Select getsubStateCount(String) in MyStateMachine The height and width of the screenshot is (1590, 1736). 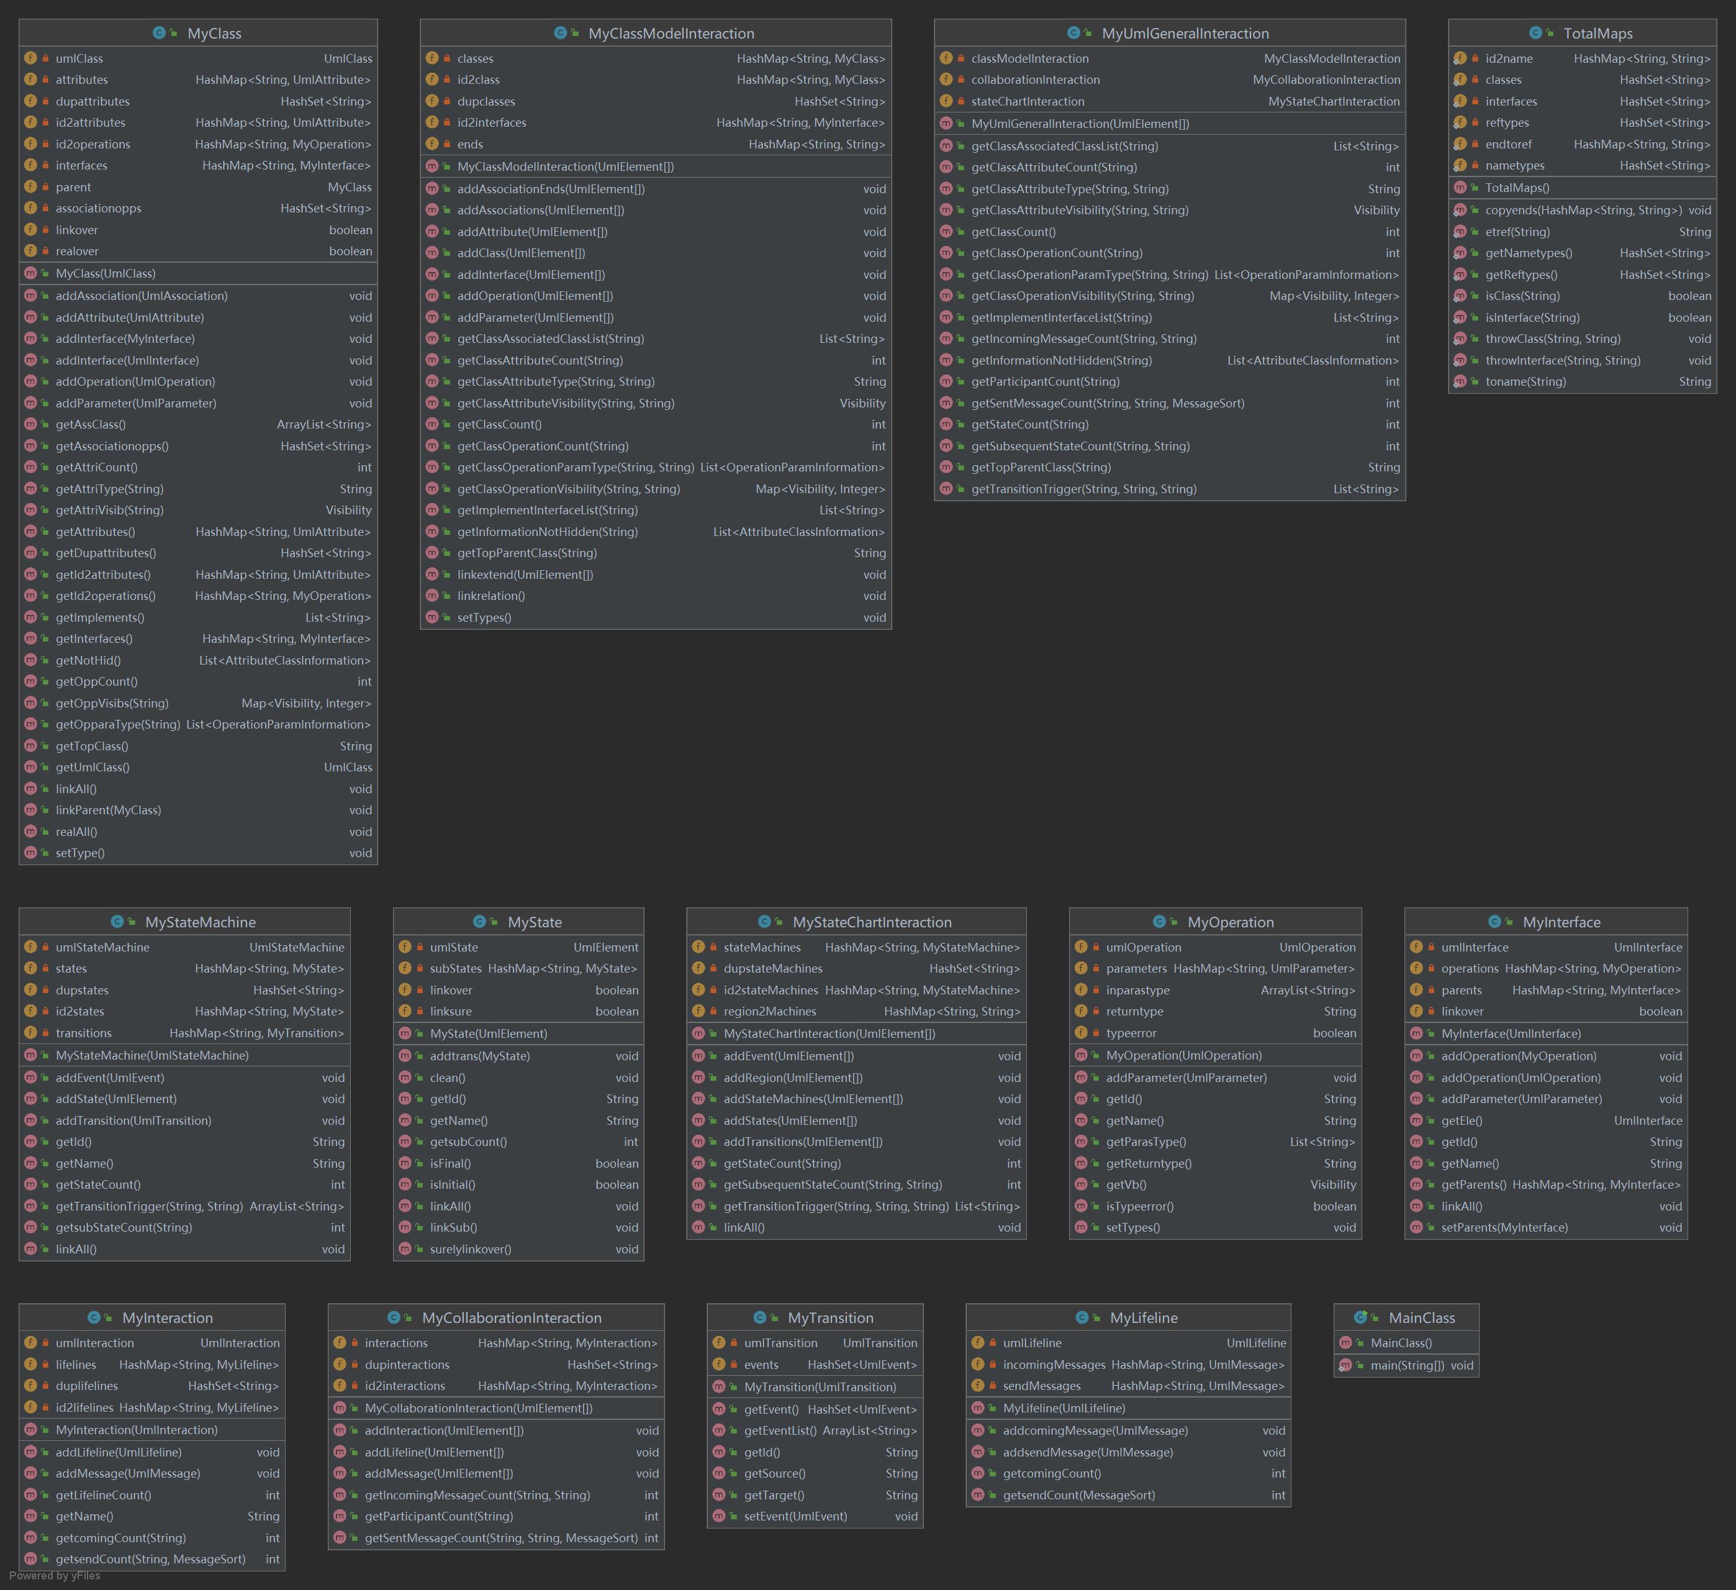pos(184,1227)
